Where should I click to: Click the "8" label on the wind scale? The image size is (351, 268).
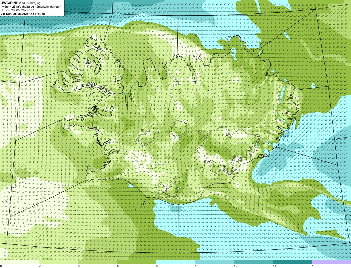(157, 266)
